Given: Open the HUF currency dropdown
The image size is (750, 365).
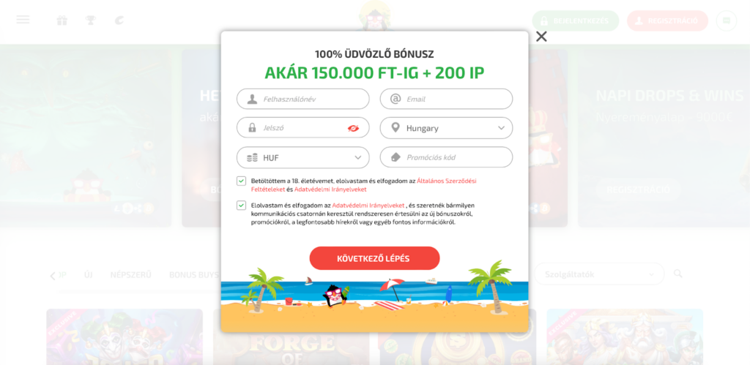Looking at the screenshot, I should (302, 158).
